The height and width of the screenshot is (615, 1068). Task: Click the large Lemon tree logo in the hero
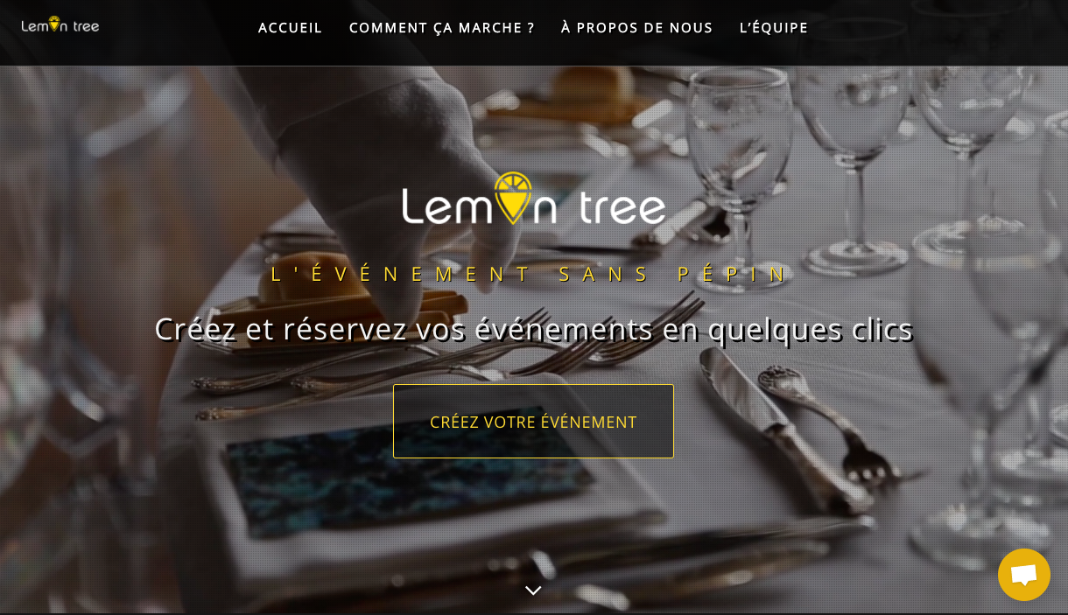pyautogui.click(x=533, y=199)
